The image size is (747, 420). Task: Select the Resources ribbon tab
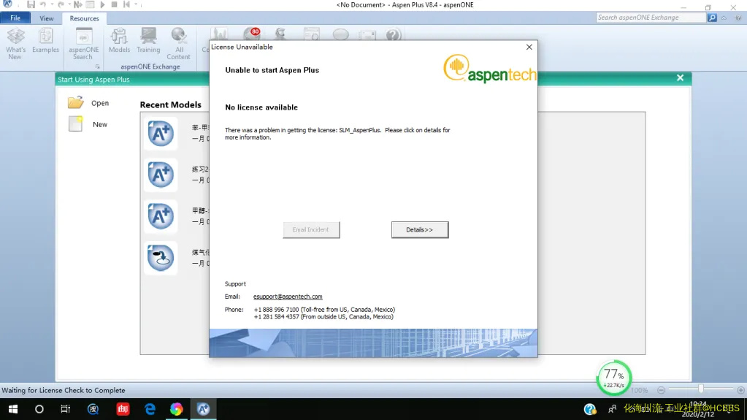point(84,18)
